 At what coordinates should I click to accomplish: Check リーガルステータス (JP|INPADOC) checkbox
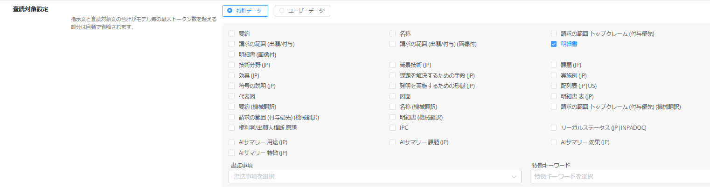pos(554,127)
